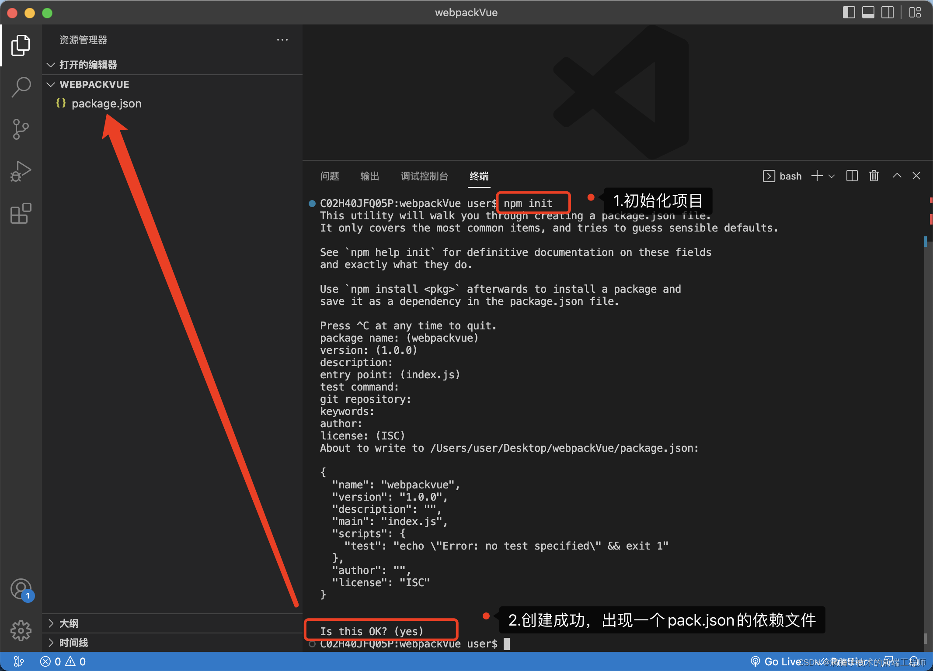Screen dimensions: 933x671
Task: Click terminal line "package name: (webpackvue)"
Action: pos(399,338)
